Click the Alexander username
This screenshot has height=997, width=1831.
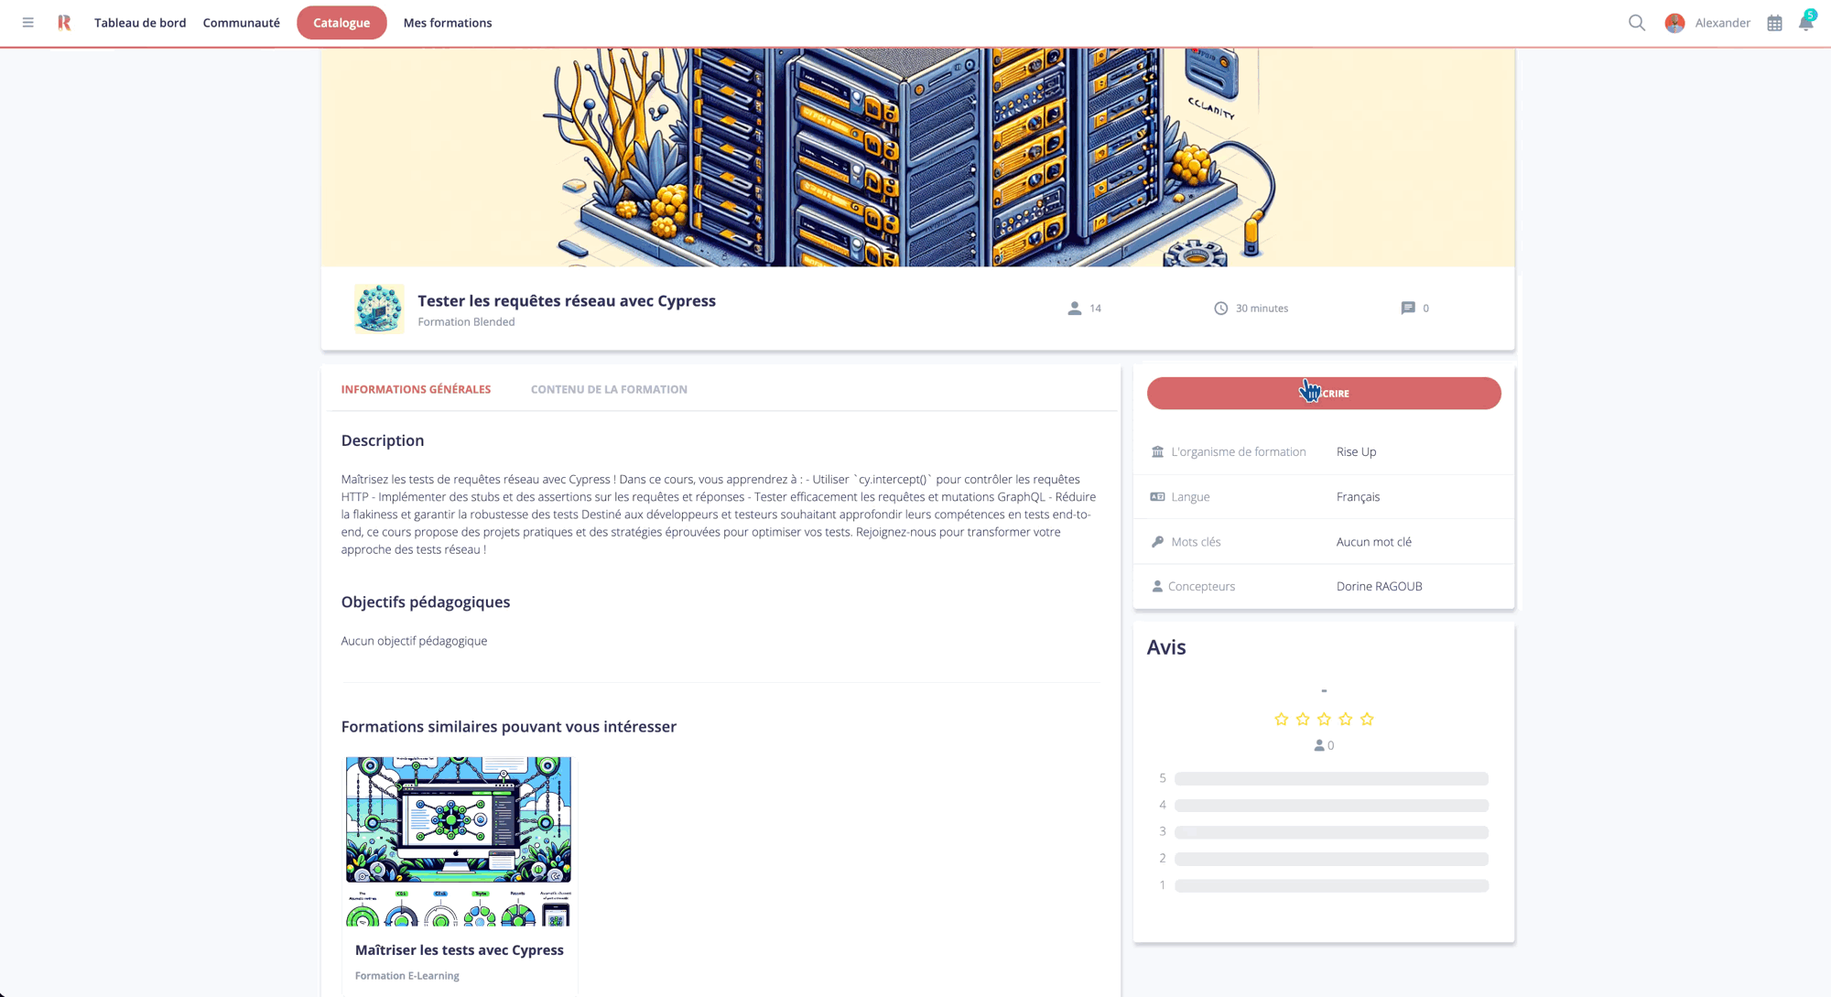tap(1722, 23)
